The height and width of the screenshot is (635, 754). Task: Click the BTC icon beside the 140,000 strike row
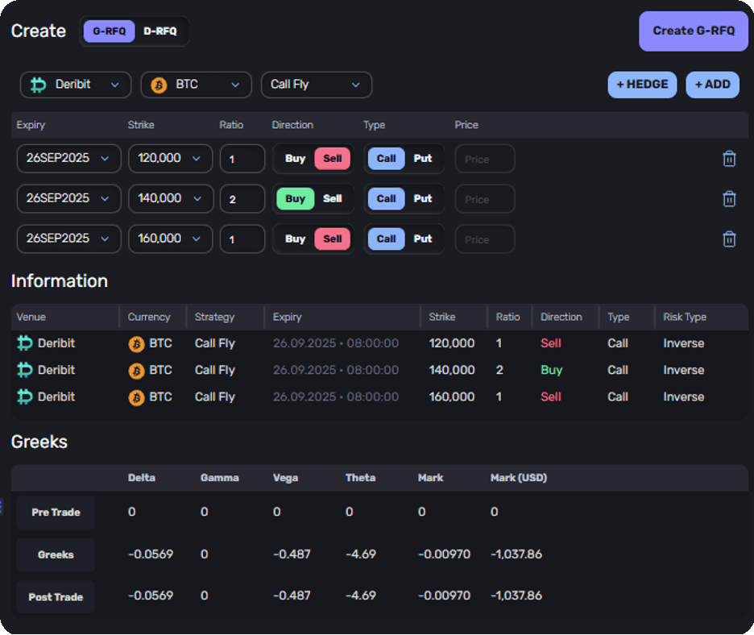pos(136,370)
